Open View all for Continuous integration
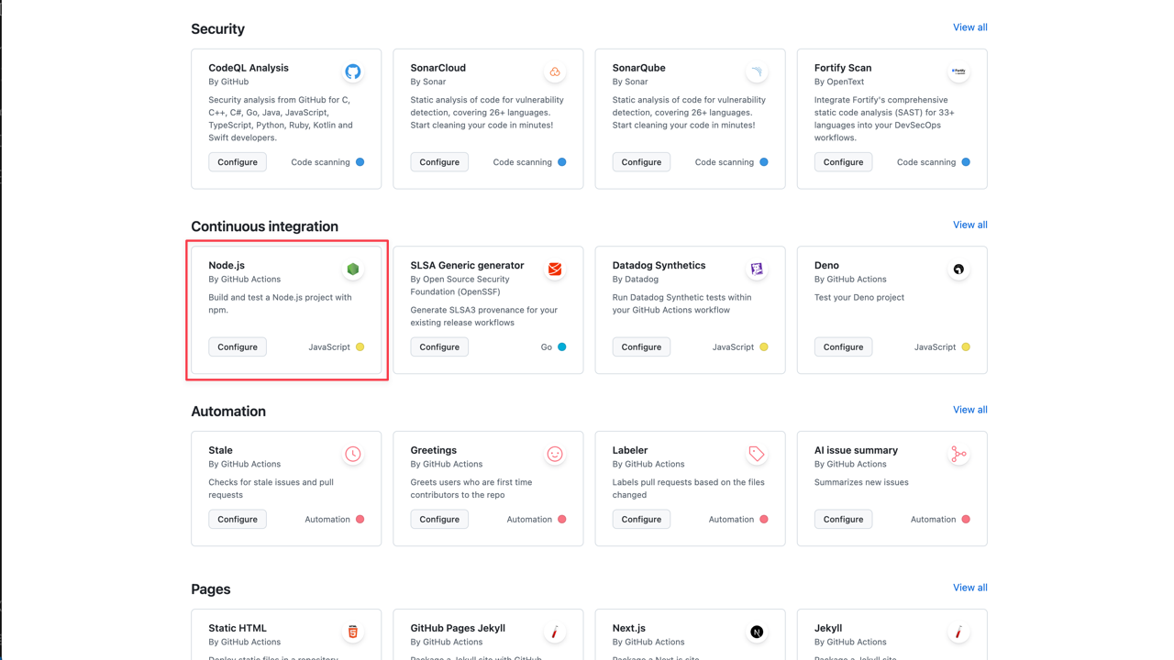Screen dimensions: 1174x660 tap(969, 224)
